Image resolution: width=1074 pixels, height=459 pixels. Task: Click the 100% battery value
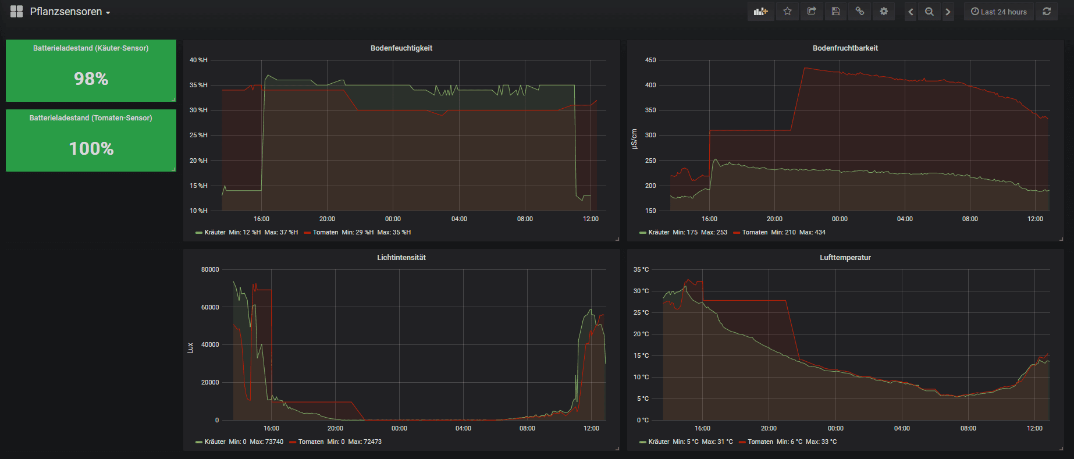point(91,148)
